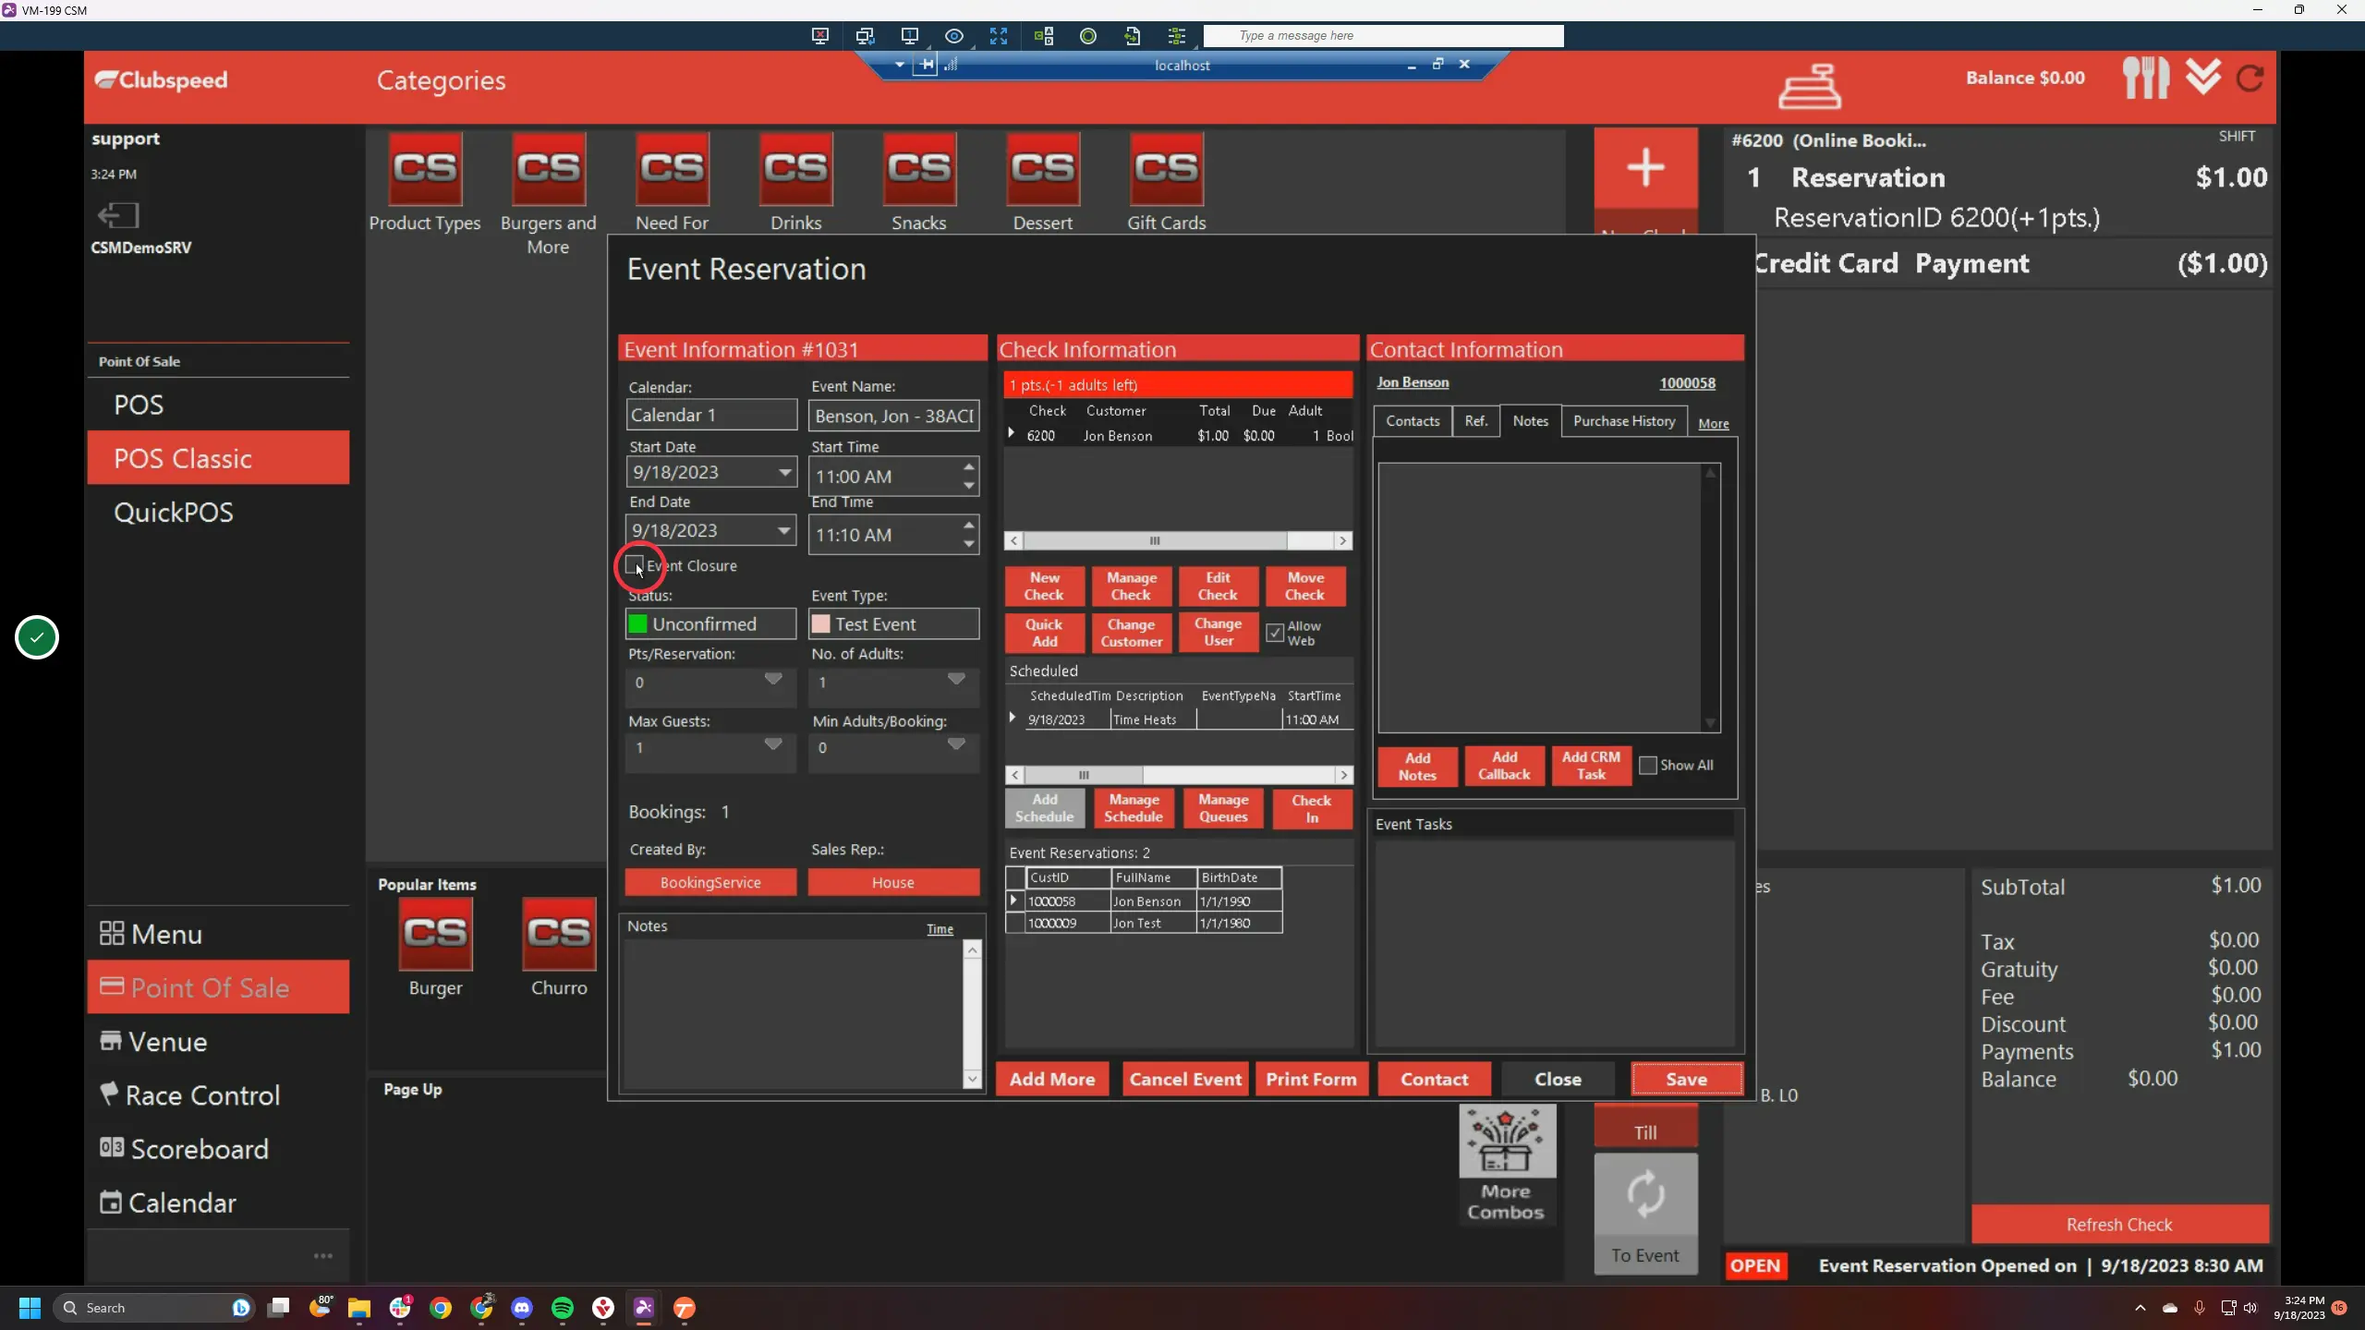
Task: Click the Jon Benson contact link
Action: coord(1413,382)
